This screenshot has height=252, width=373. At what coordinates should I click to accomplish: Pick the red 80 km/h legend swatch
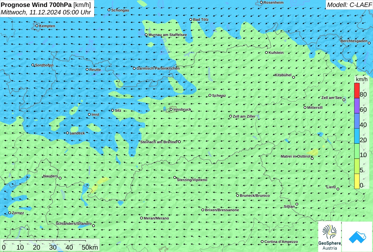point(357,91)
